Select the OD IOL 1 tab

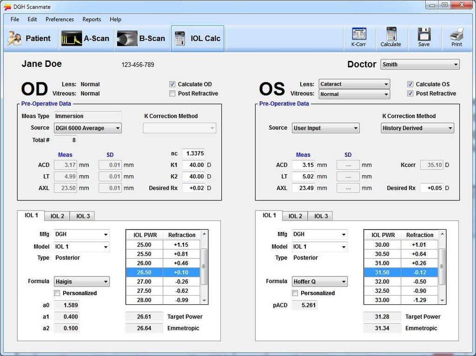[31, 216]
